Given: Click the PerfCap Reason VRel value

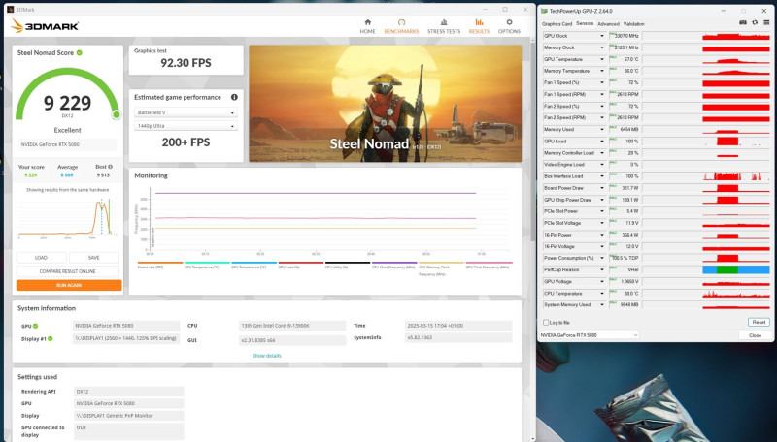Looking at the screenshot, I should pos(633,269).
